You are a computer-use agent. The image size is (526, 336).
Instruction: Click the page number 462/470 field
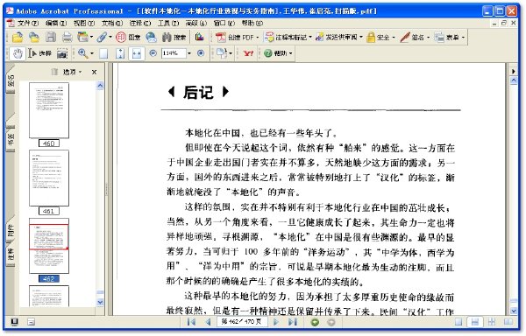tap(242, 322)
